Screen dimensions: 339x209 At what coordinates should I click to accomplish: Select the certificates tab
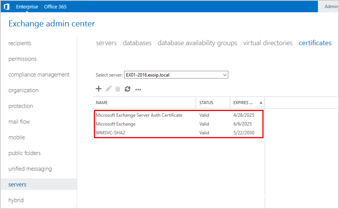tap(315, 43)
